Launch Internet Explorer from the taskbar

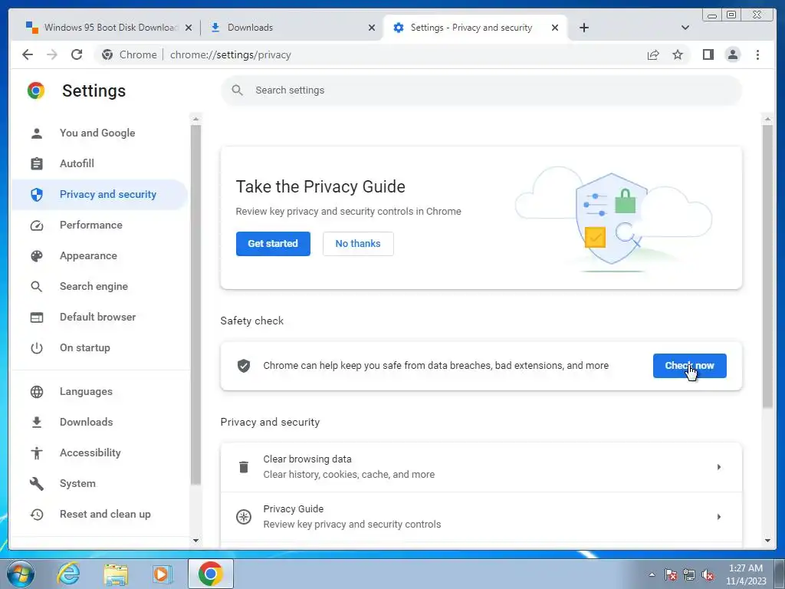click(x=68, y=574)
